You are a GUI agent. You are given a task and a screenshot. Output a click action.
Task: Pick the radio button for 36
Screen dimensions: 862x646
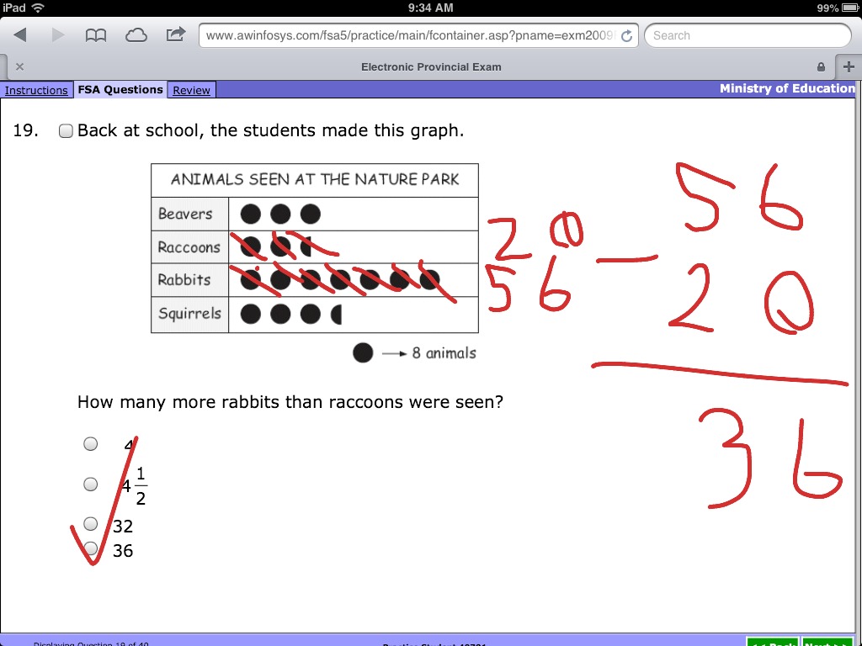pyautogui.click(x=90, y=548)
